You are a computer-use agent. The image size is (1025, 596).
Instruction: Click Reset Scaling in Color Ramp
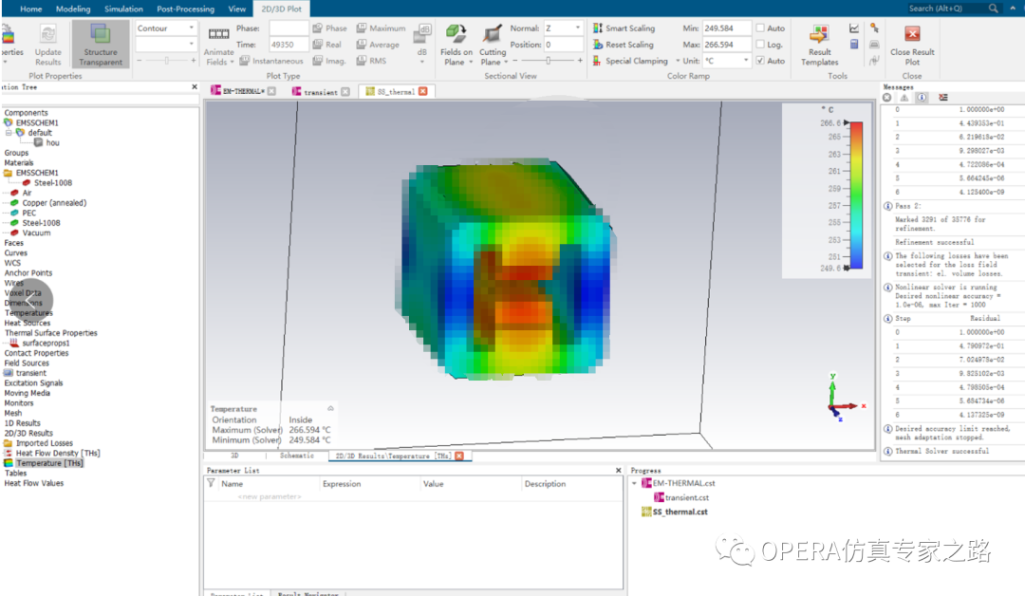623,45
